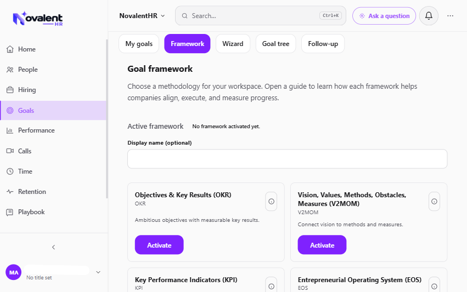
Task: Select Goals in the sidebar
Action: coord(53,110)
